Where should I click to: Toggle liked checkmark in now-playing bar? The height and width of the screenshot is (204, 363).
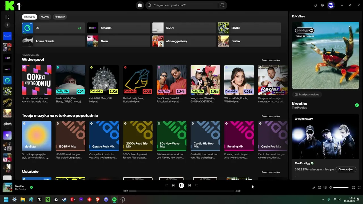31,187
